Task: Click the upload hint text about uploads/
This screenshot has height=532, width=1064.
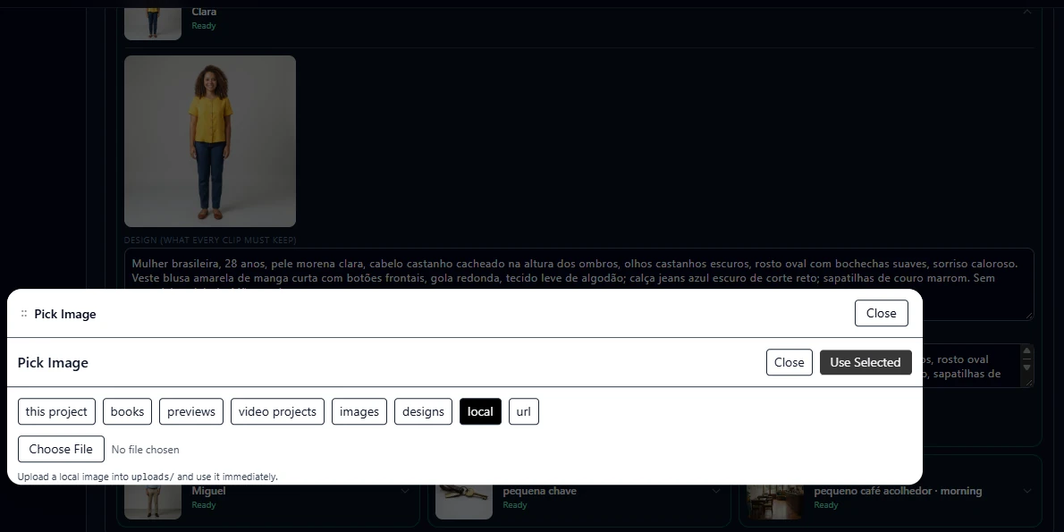Action: 148,477
